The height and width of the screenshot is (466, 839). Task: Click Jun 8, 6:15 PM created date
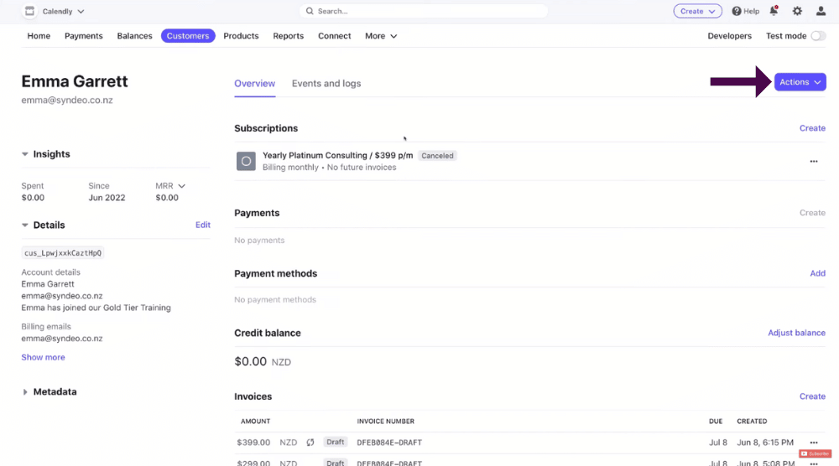tap(765, 443)
